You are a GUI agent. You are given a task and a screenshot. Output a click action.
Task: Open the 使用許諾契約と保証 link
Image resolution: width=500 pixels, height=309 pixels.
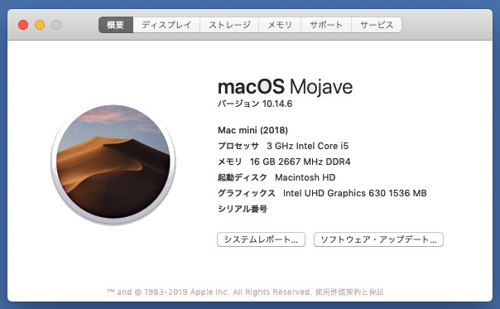click(349, 292)
